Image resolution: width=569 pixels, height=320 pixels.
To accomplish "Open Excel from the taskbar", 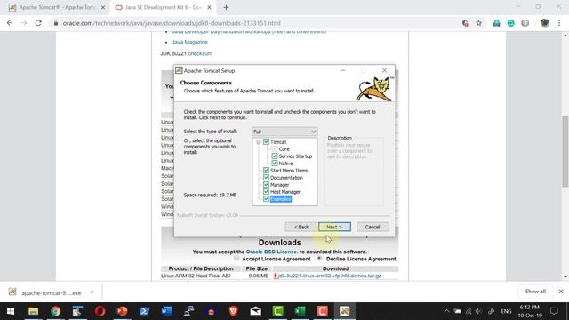I will (x=301, y=311).
